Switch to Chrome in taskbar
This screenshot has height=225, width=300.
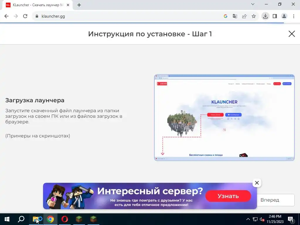coord(50,219)
